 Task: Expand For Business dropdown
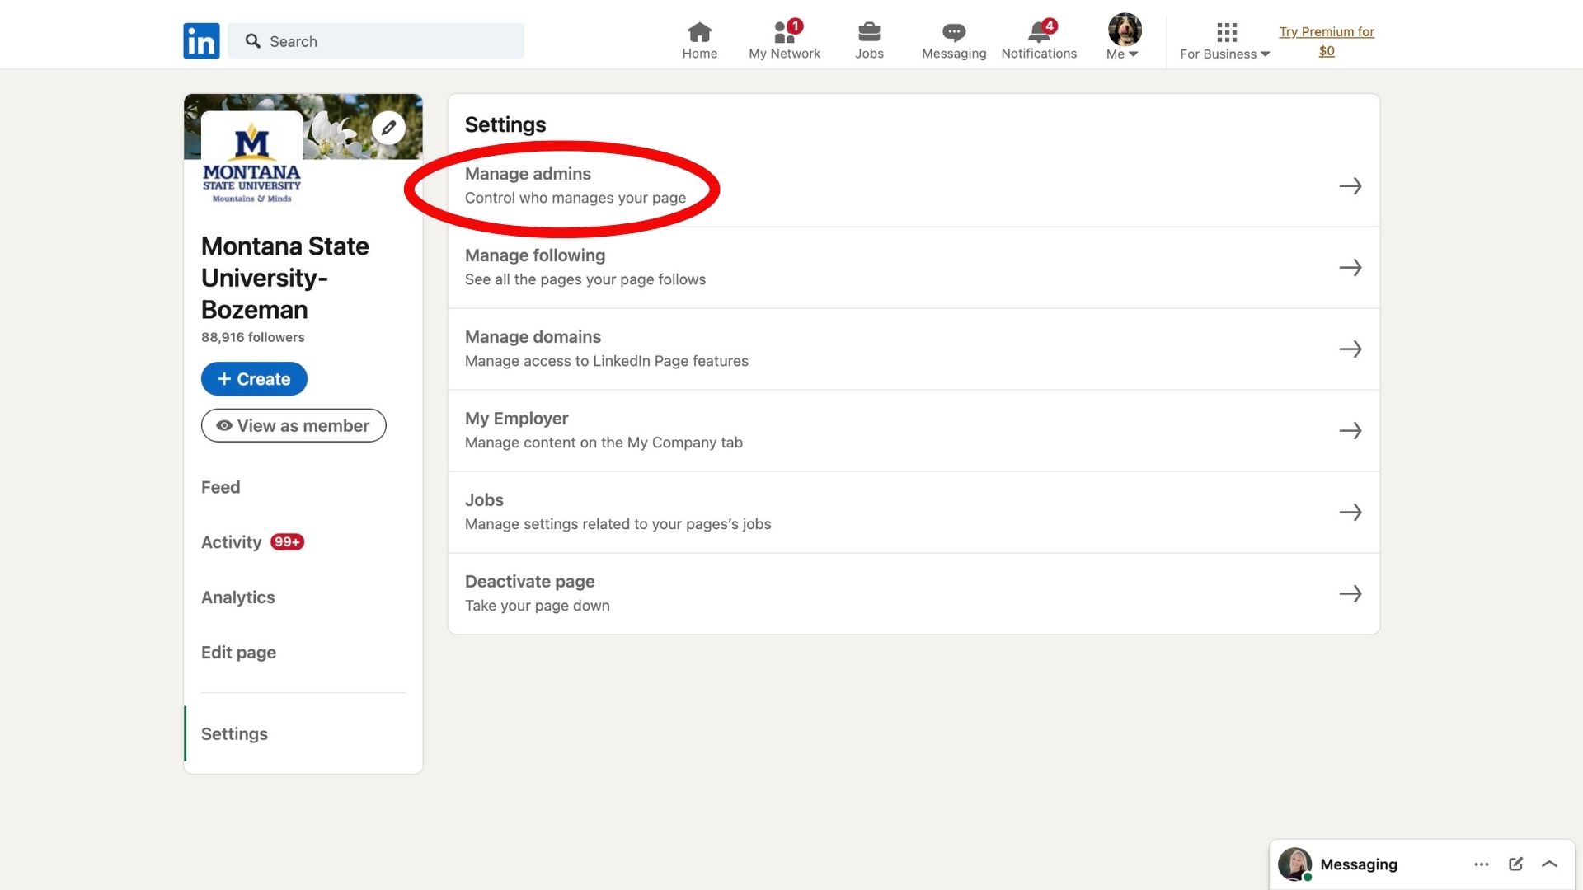1225,40
